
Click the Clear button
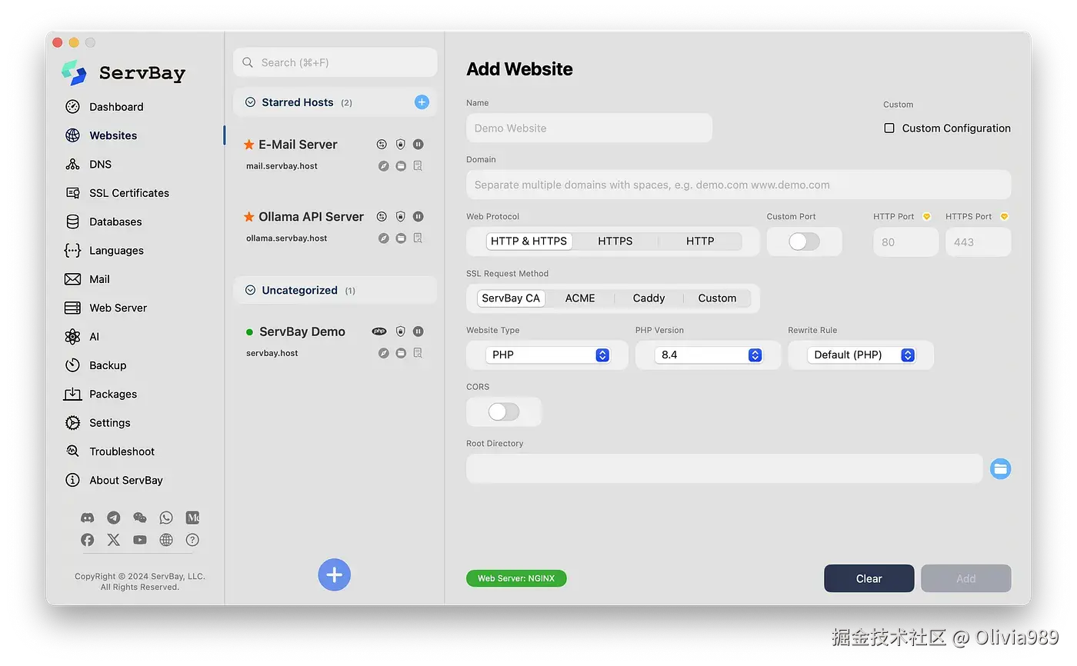(869, 578)
